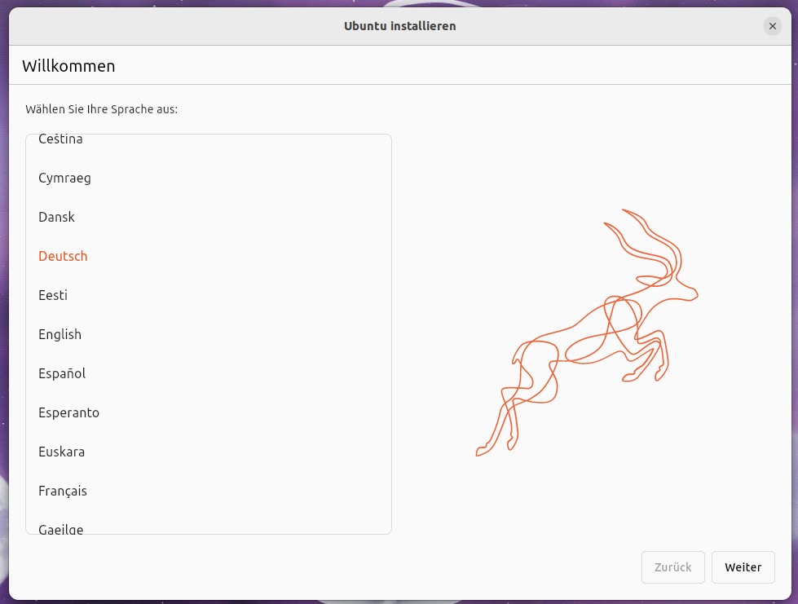Select Euskara from the list
Image resolution: width=798 pixels, height=604 pixels.
pyautogui.click(x=61, y=452)
